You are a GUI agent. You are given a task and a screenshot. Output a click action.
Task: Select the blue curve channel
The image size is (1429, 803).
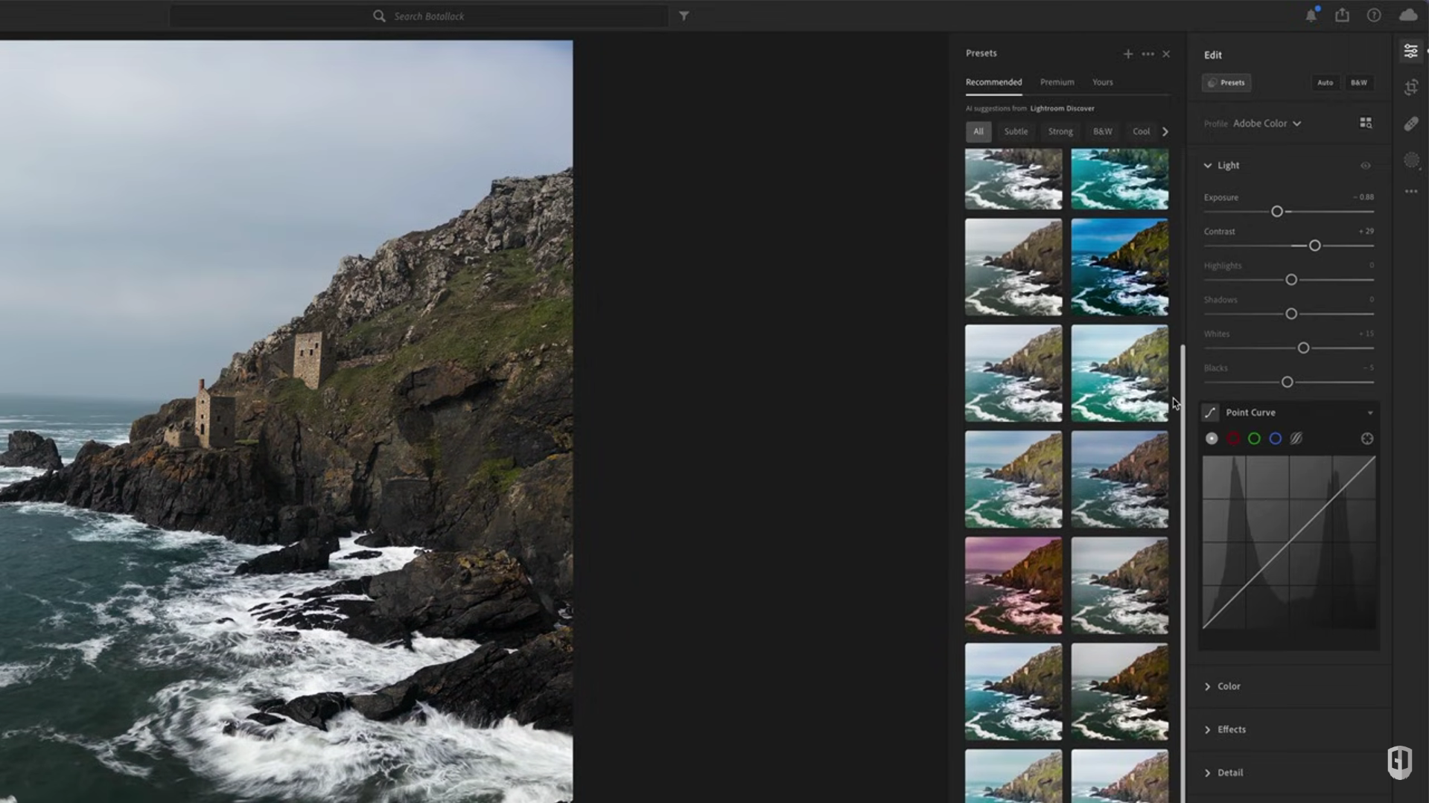point(1275,438)
